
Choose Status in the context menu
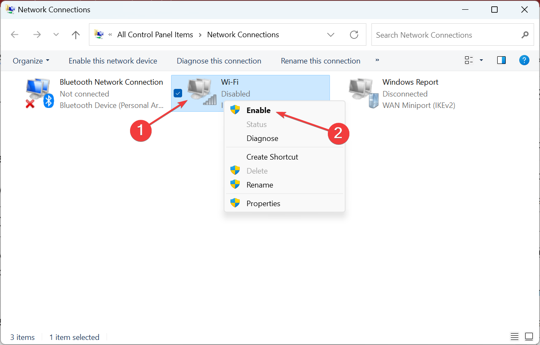[x=285, y=124]
